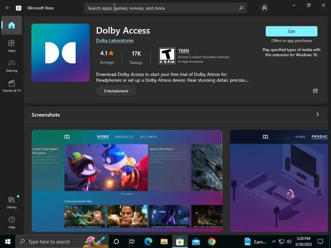Click the Microsoft Store taskbar icon
This screenshot has height=248, width=331.
[x=180, y=242]
